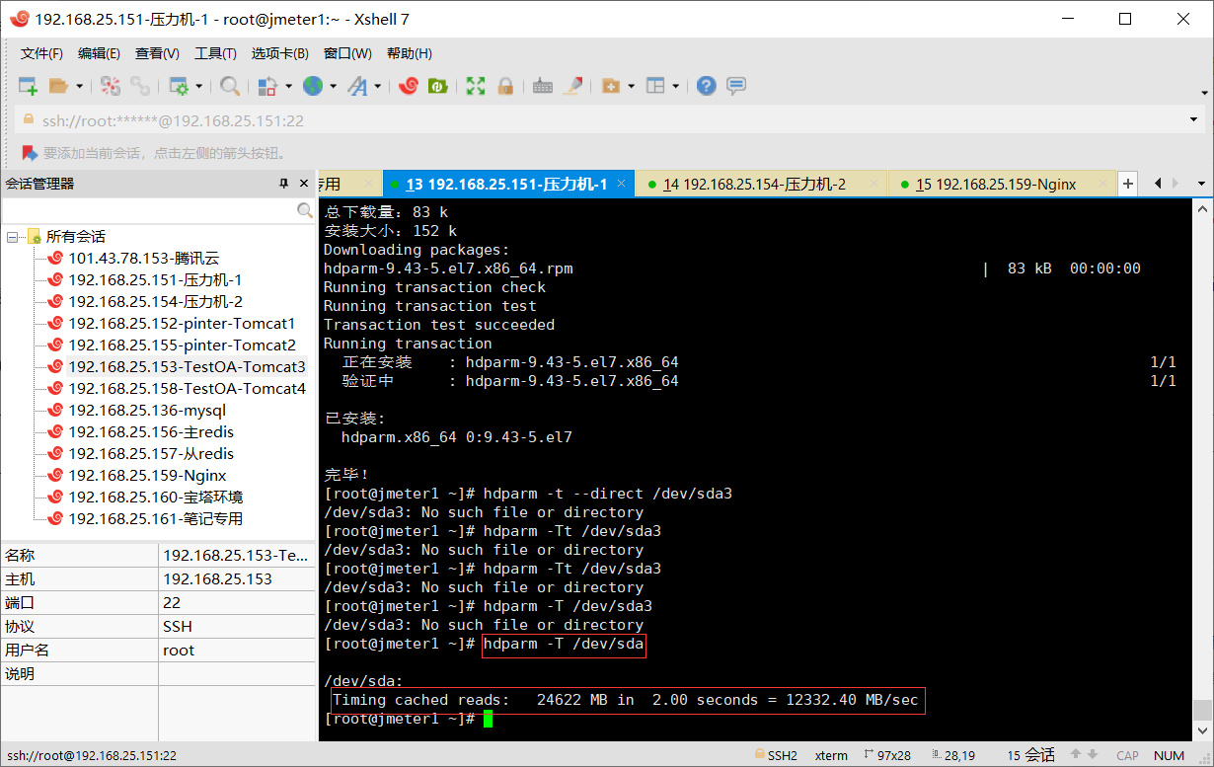This screenshot has width=1214, height=767.
Task: Expand the Properties gear dropdown arrow
Action: click(198, 86)
